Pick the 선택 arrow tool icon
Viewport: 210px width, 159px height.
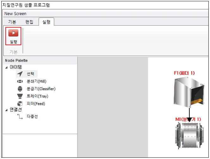coord(20,74)
